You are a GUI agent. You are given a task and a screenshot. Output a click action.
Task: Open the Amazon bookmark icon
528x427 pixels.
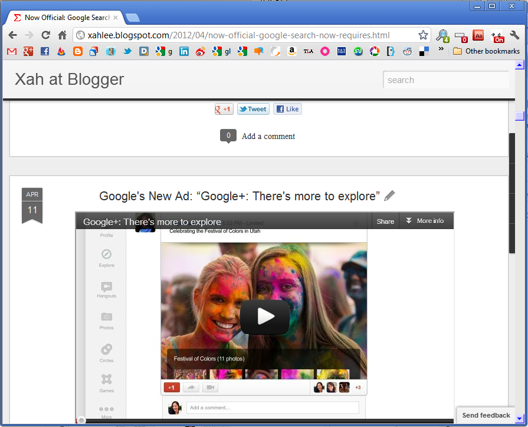pos(291,51)
